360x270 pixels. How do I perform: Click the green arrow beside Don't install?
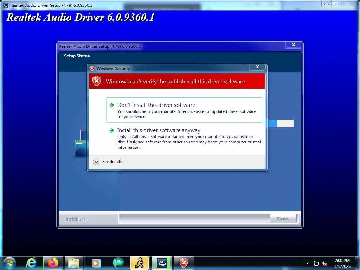[x=111, y=105]
